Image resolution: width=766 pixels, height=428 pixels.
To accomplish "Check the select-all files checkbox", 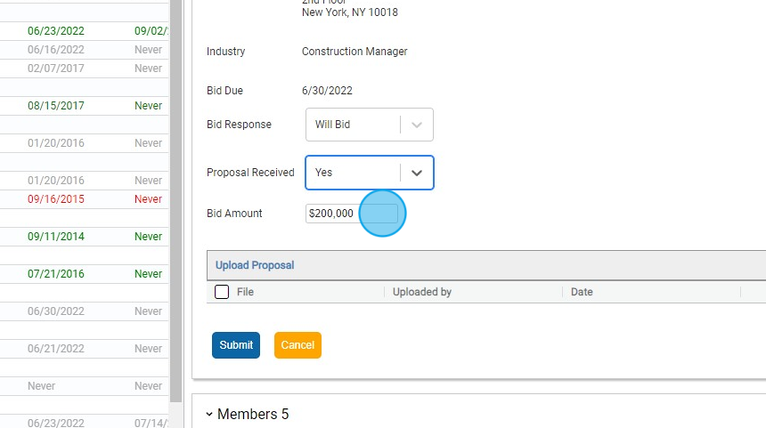I will coord(222,292).
